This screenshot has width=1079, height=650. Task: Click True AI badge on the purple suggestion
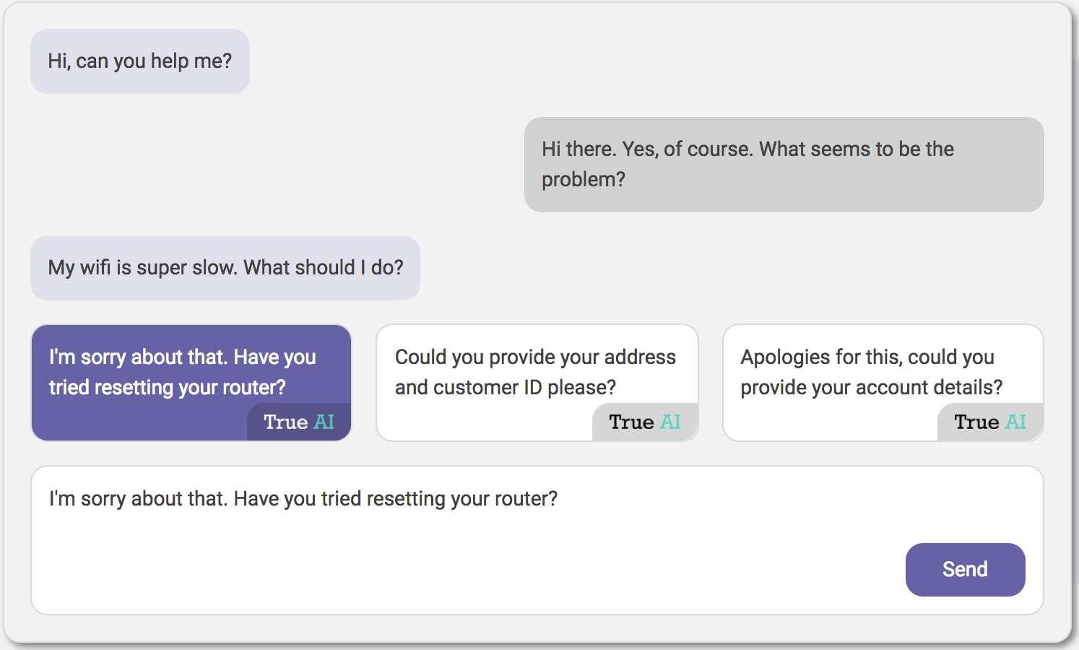pos(299,422)
